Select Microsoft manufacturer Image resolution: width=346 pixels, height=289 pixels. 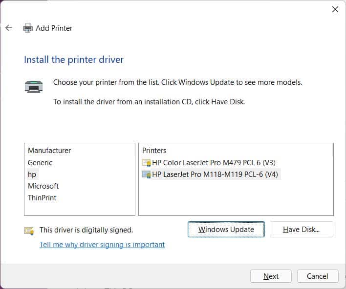[43, 186]
